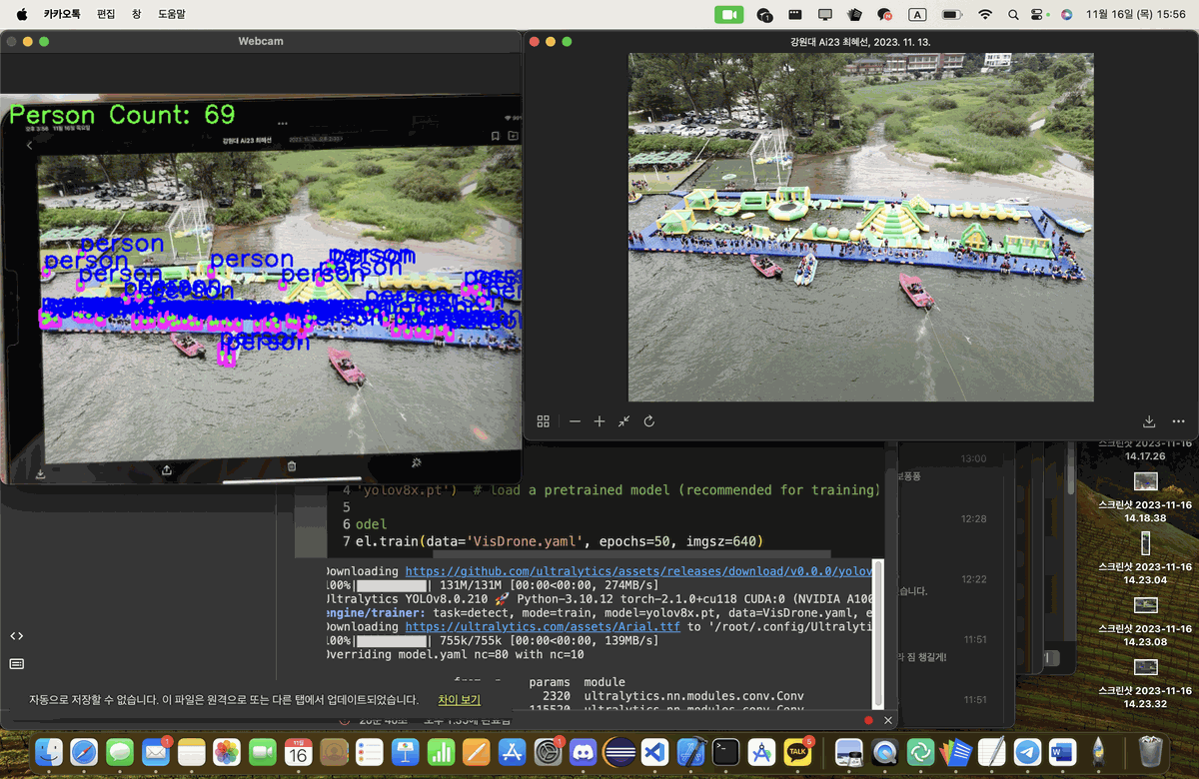
Task: Switch the input source indicator in menu bar
Action: pos(917,15)
